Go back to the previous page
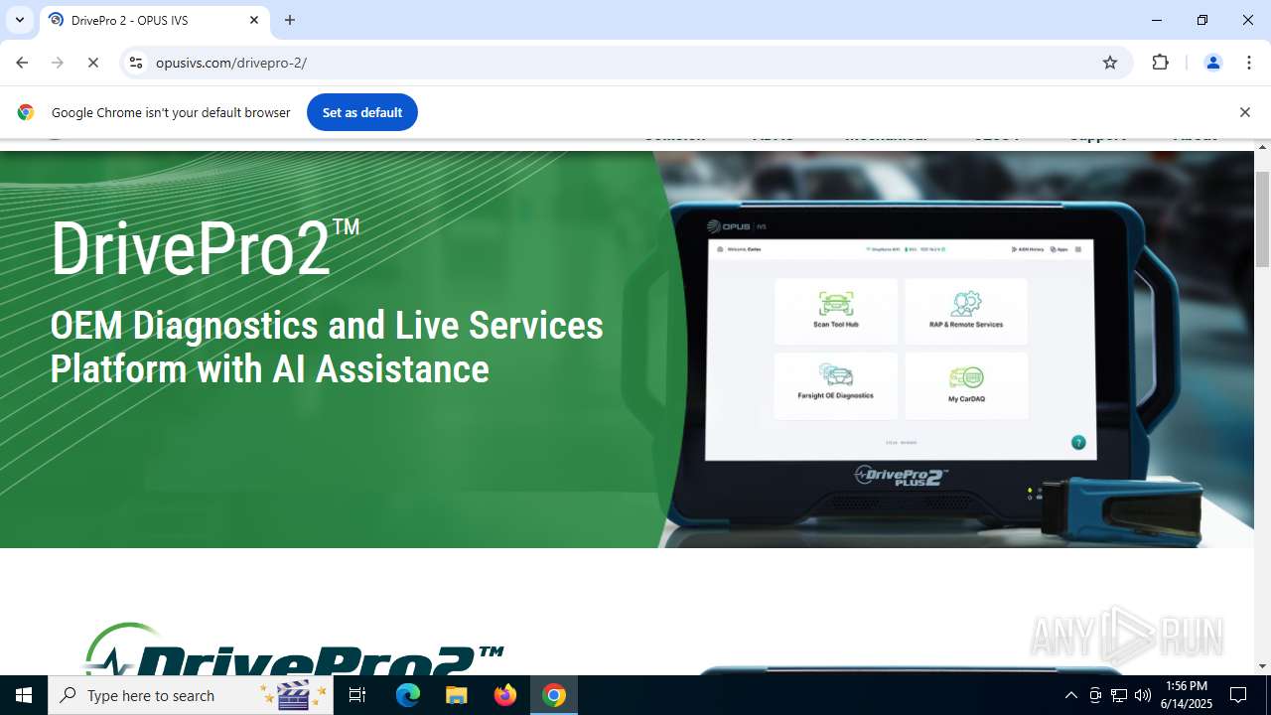 coord(22,63)
